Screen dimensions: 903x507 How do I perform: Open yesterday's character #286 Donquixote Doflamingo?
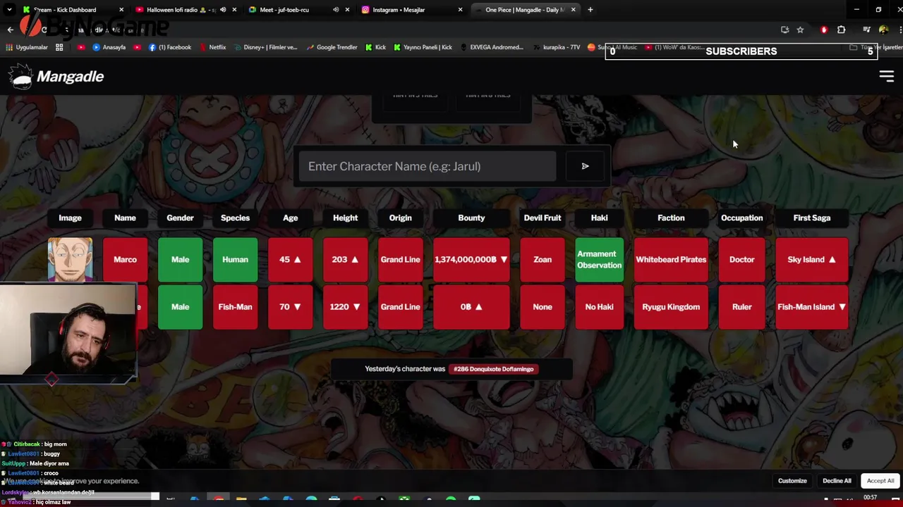(x=494, y=369)
